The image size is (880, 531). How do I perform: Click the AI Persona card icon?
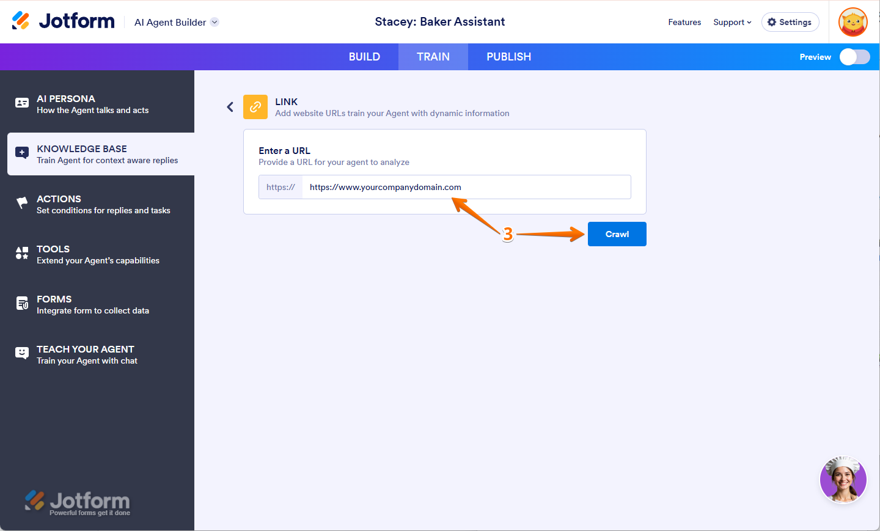pos(22,103)
